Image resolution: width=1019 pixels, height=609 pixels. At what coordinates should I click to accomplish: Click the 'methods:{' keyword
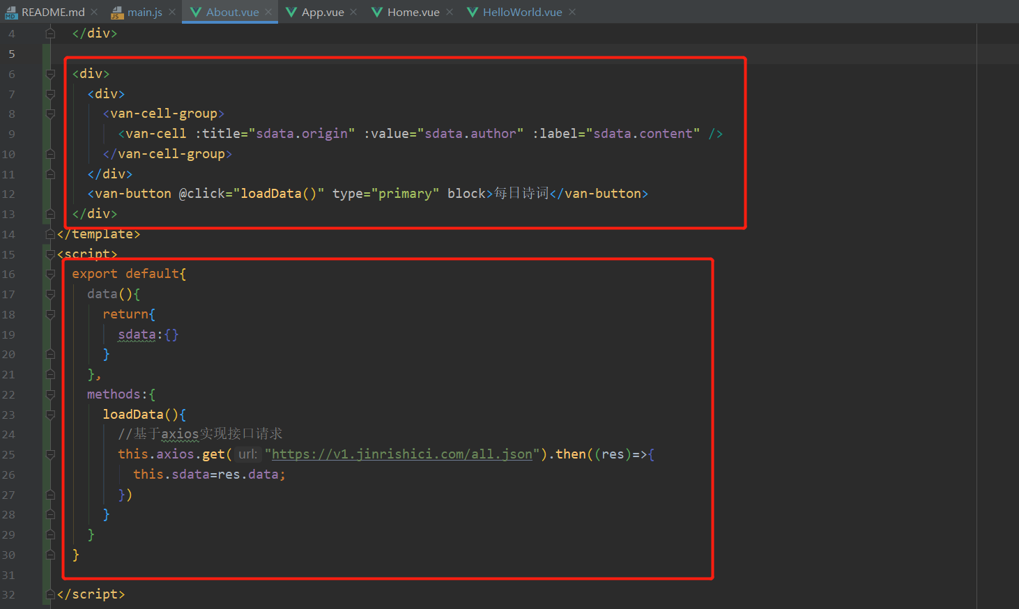tap(121, 394)
